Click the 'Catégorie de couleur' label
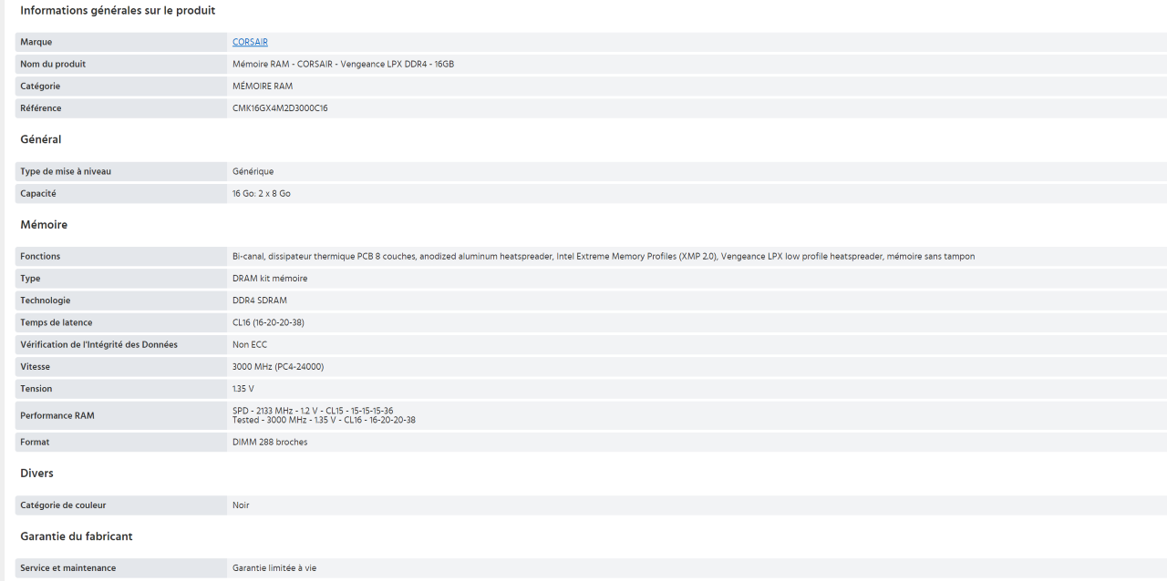 click(64, 505)
